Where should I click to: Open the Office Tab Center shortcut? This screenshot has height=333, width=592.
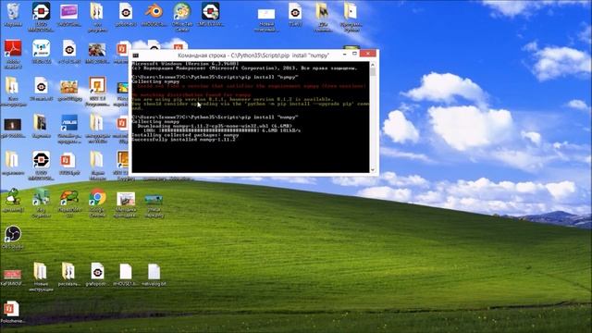pos(182,13)
